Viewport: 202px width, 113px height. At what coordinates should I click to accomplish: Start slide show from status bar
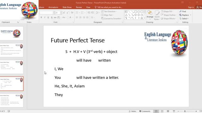coord(174,111)
